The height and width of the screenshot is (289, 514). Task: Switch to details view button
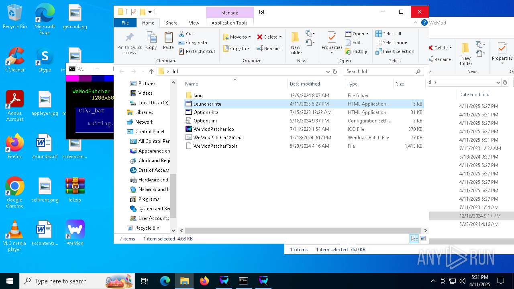(414, 239)
